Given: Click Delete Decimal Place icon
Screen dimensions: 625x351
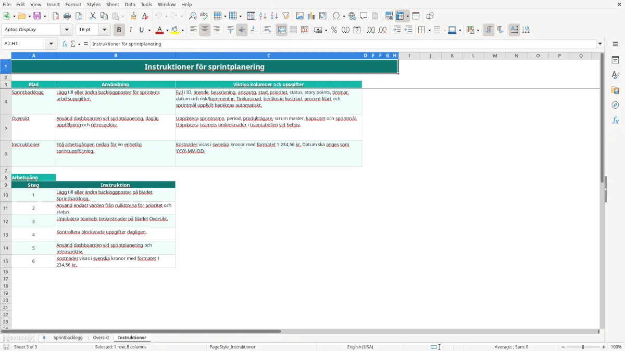Looking at the screenshot, I should [382, 30].
